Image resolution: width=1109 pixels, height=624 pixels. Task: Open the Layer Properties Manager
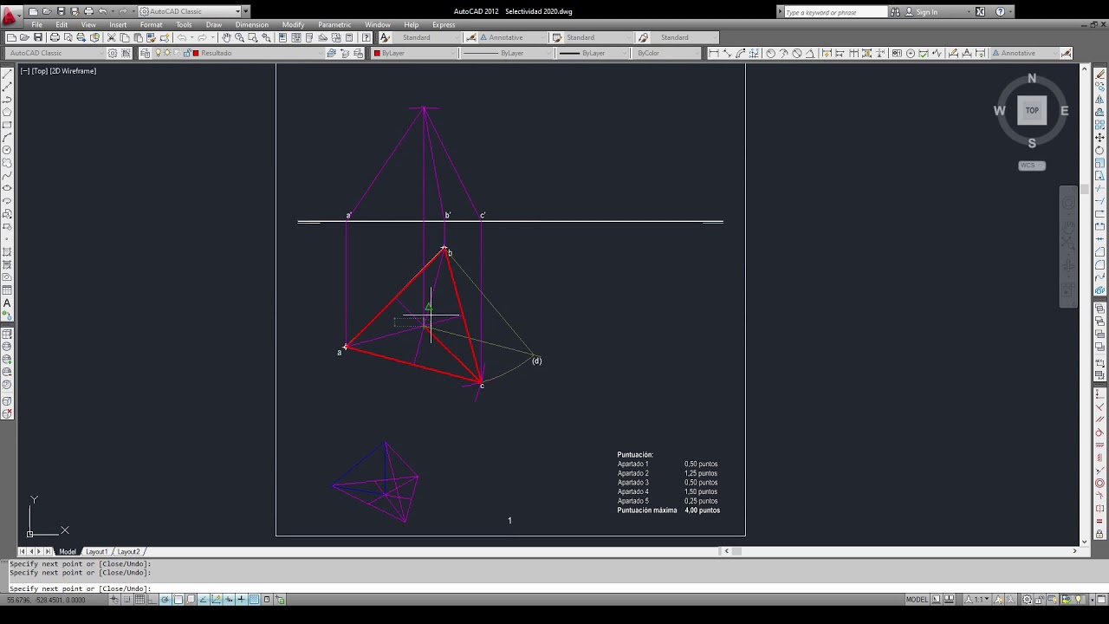coord(145,53)
